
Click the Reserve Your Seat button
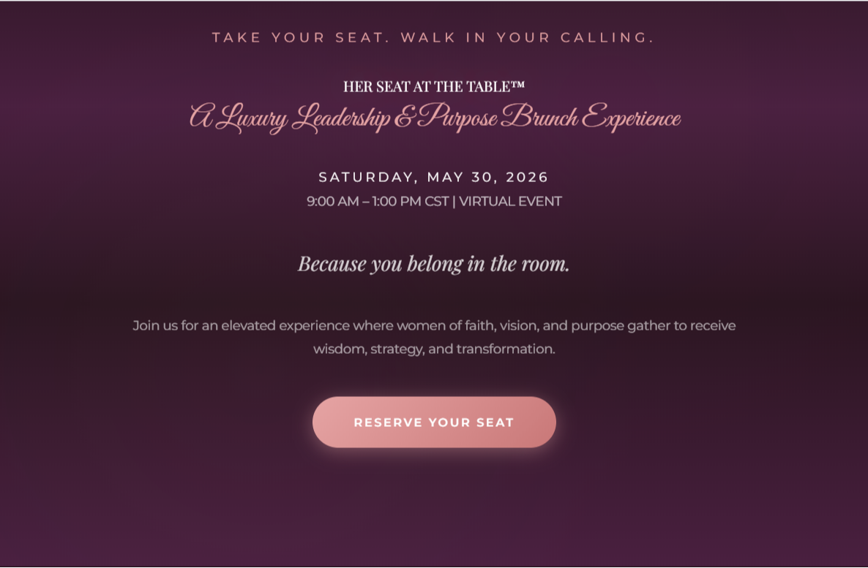pos(434,422)
